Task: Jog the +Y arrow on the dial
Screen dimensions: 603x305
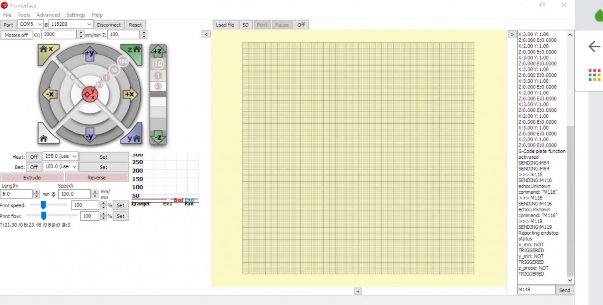Action: (90, 52)
